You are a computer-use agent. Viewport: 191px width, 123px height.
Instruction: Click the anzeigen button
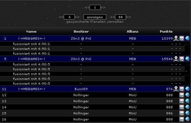(95, 17)
